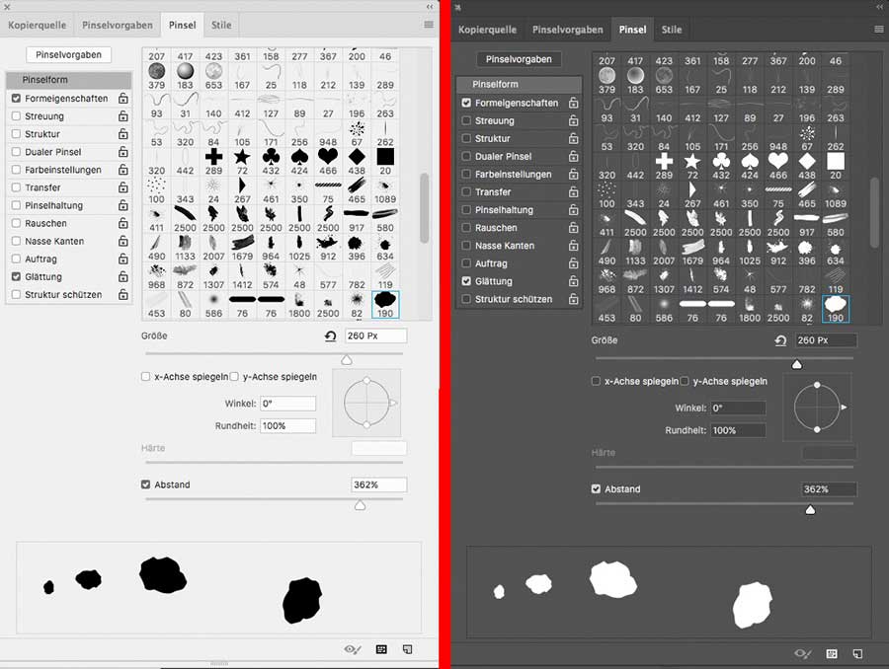This screenshot has height=669, width=889.
Task: Switch to Kopierquelle tab in light panel
Action: (x=37, y=25)
